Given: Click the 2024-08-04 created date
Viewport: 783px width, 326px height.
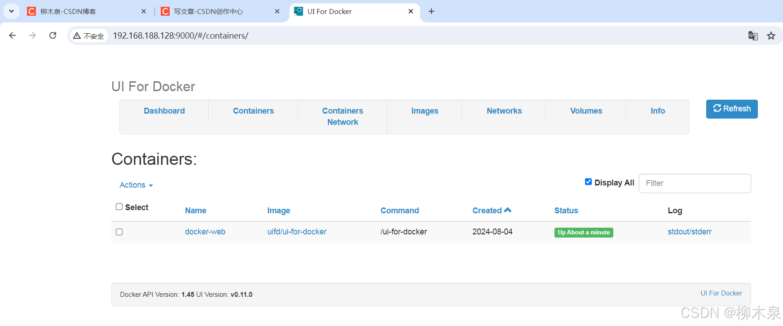Looking at the screenshot, I should pos(493,232).
